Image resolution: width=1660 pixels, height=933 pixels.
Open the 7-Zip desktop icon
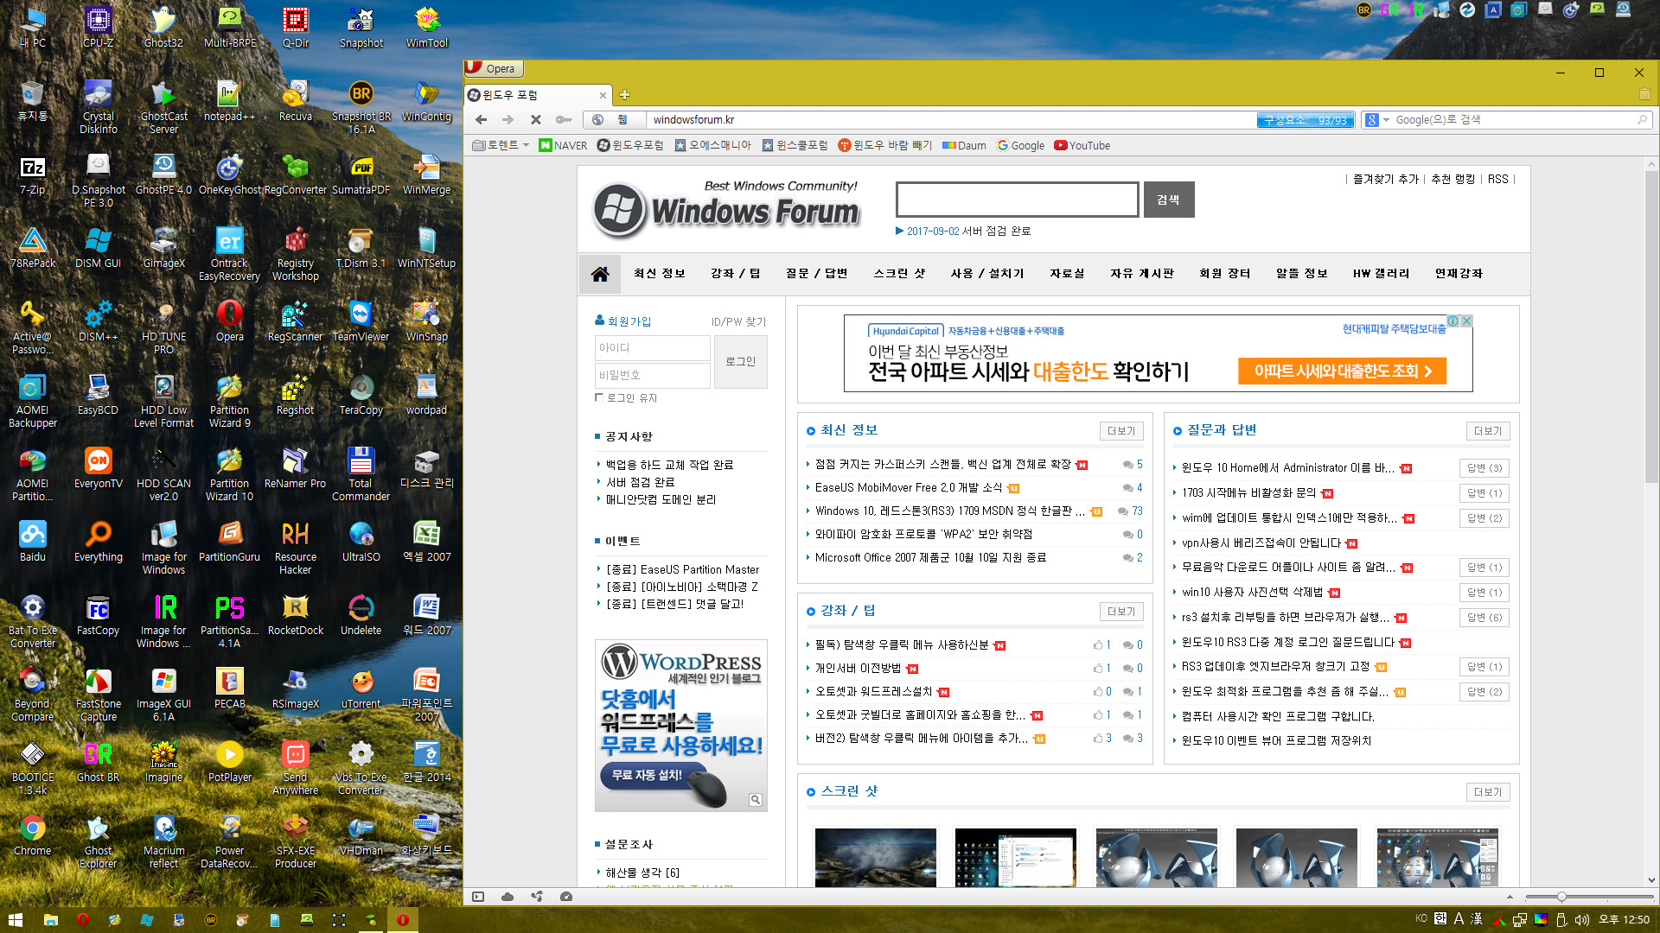point(33,175)
